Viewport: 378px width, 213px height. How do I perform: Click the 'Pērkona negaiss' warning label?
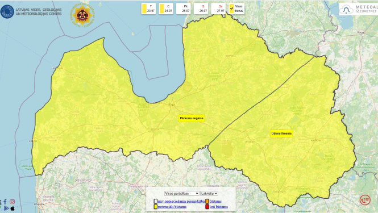coord(192,118)
